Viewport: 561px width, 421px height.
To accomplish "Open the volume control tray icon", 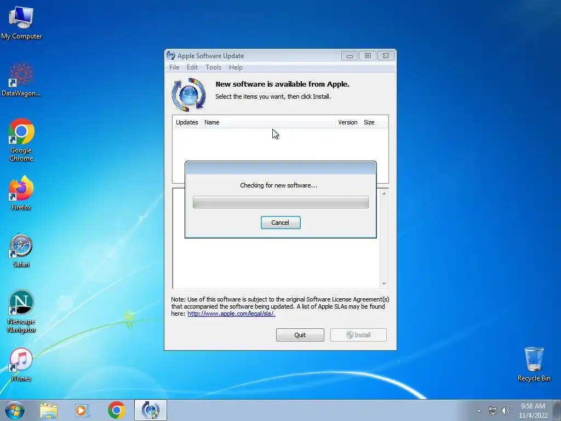I will pos(505,411).
